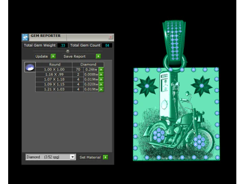Click the Diamond column header

tap(88, 64)
